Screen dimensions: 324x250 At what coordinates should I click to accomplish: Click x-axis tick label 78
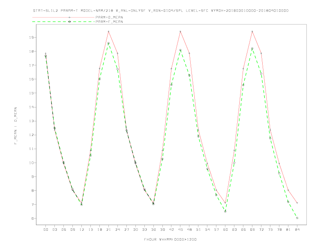pos(279,230)
